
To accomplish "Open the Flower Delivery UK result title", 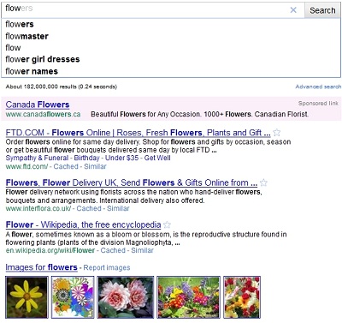I will (x=132, y=182).
